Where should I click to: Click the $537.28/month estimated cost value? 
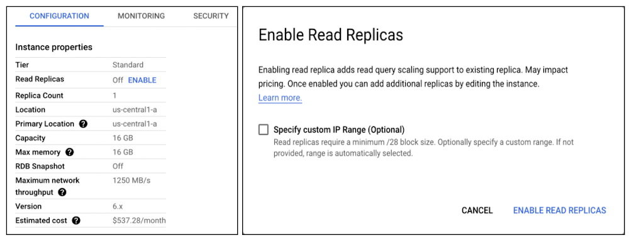tap(139, 221)
